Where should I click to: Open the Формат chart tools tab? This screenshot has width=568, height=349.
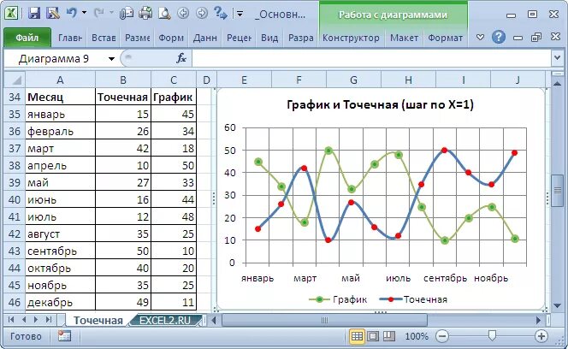click(445, 38)
